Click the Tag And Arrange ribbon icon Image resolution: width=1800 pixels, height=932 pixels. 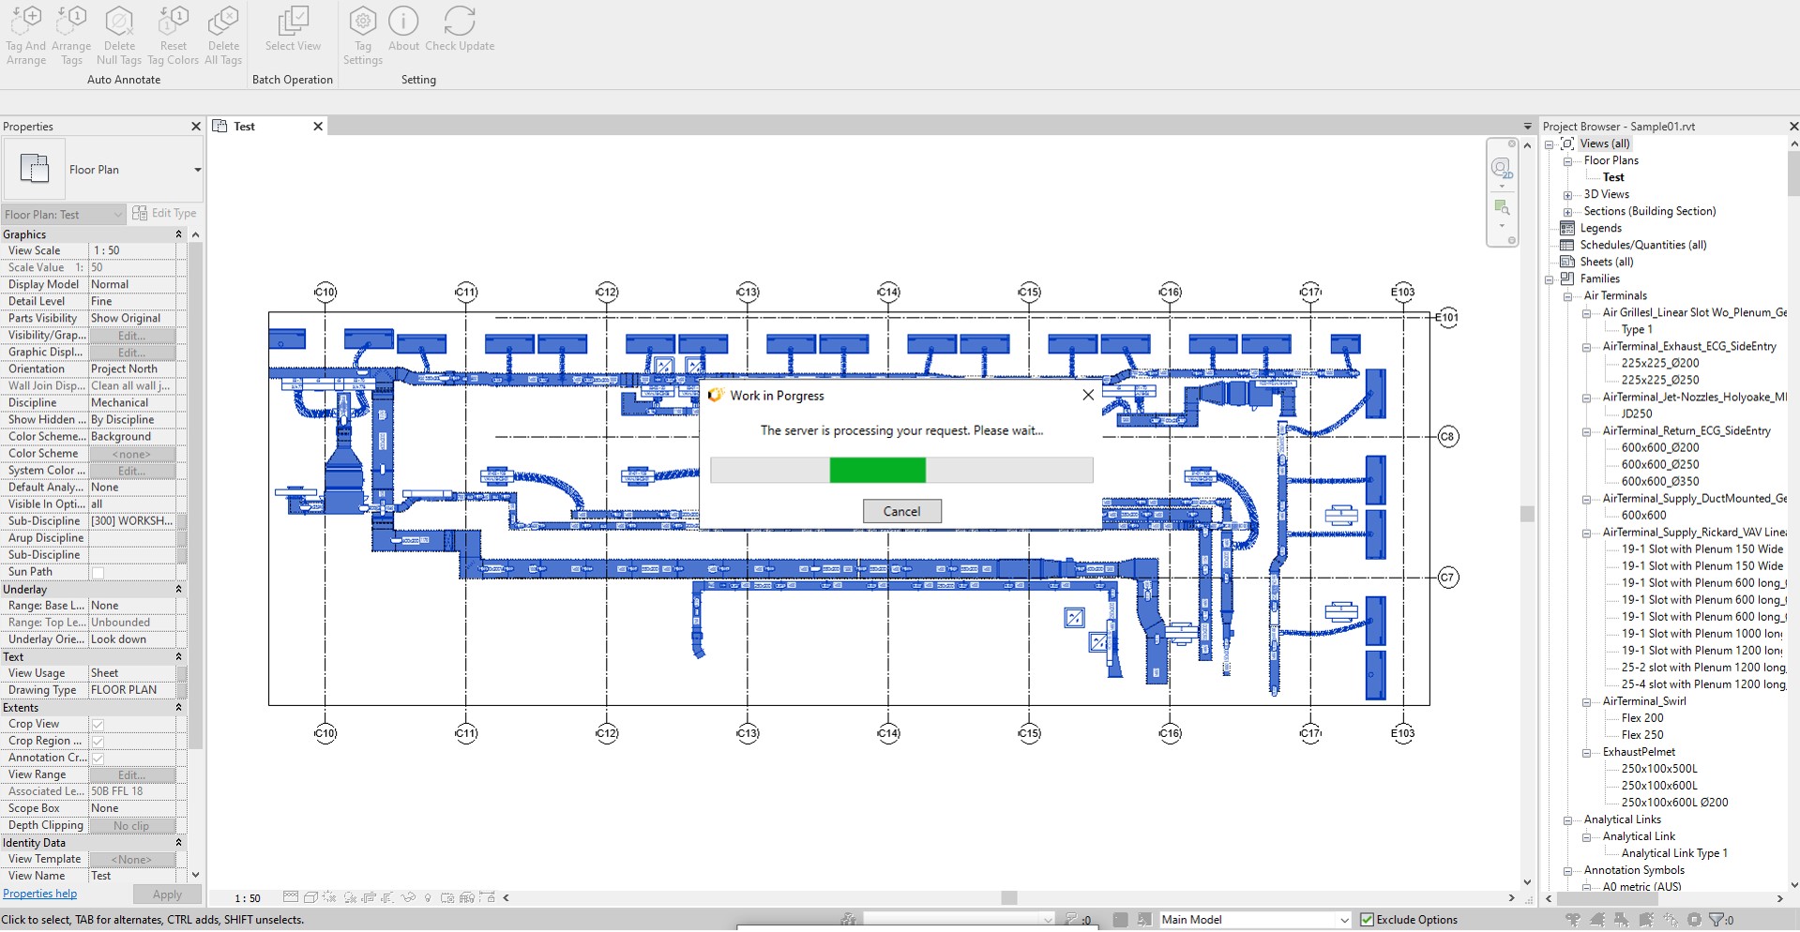click(26, 21)
